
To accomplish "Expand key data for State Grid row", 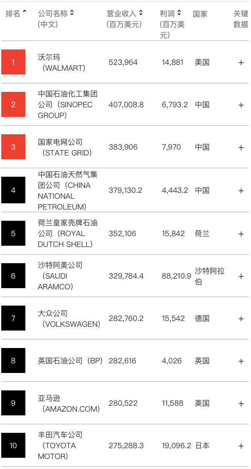I will (x=241, y=148).
